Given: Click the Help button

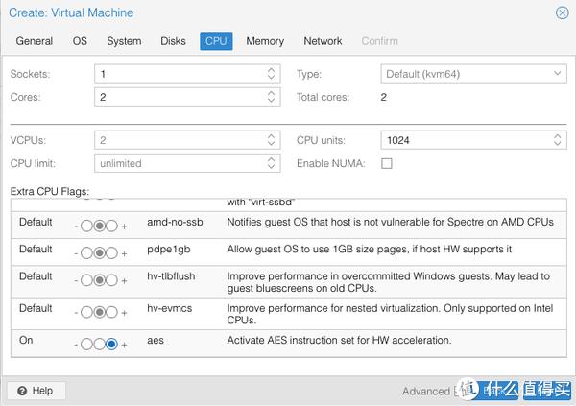Looking at the screenshot, I should click(x=36, y=391).
